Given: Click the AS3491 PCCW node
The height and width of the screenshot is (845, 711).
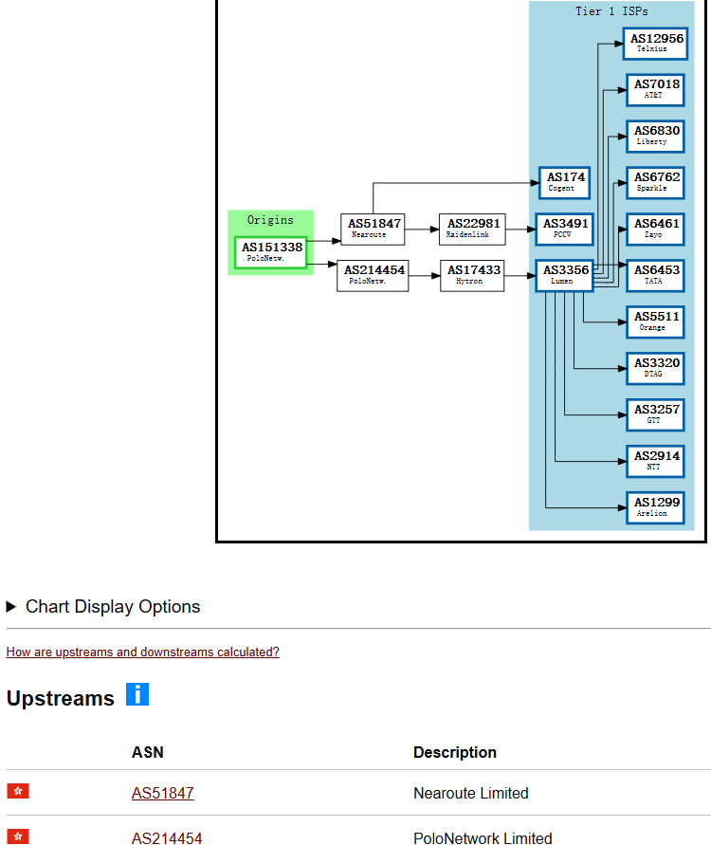Looking at the screenshot, I should coord(564,230).
